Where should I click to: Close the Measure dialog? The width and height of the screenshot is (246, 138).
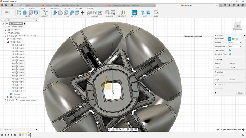coord(240,93)
